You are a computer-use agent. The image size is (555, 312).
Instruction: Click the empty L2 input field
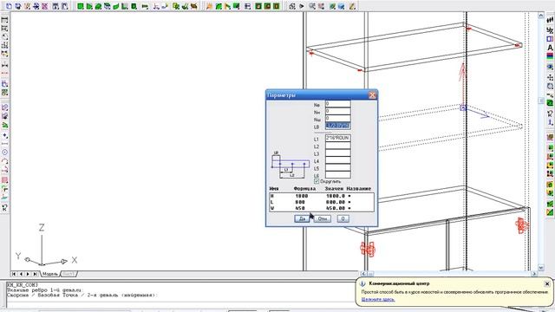click(337, 146)
